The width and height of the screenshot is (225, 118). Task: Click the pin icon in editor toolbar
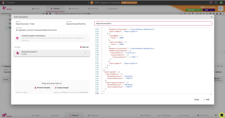point(193,14)
